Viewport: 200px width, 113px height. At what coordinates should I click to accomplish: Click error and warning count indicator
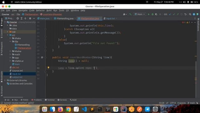point(186,22)
